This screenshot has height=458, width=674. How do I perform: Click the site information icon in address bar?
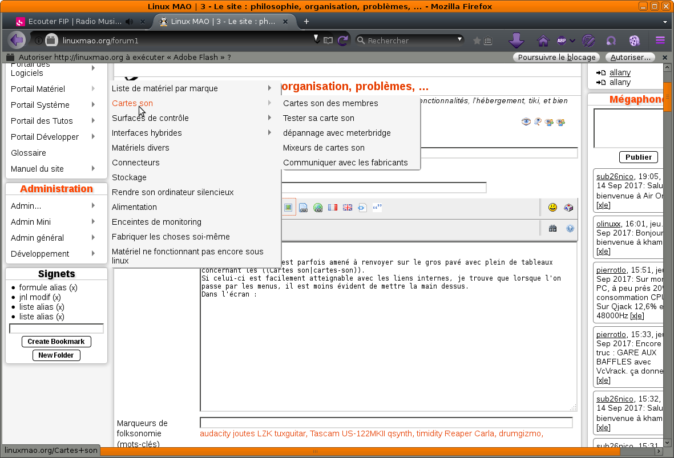tap(38, 40)
